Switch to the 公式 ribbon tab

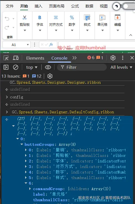(x=75, y=6)
